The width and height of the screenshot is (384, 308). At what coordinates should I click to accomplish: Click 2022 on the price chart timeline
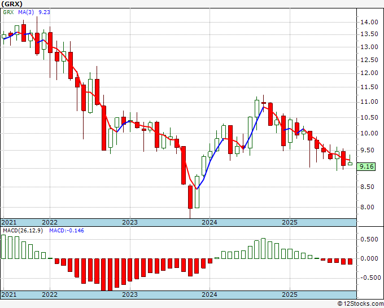coord(50,222)
